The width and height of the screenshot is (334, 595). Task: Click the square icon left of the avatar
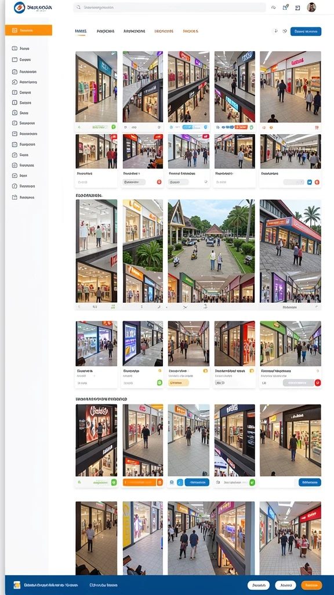[x=297, y=8]
